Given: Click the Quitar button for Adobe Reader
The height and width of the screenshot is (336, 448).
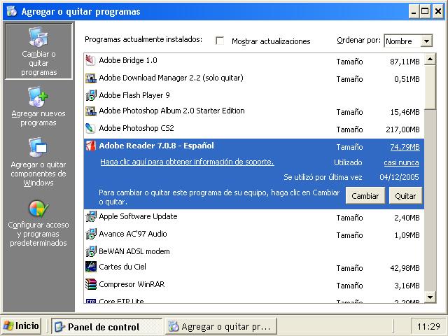Looking at the screenshot, I should coord(405,196).
